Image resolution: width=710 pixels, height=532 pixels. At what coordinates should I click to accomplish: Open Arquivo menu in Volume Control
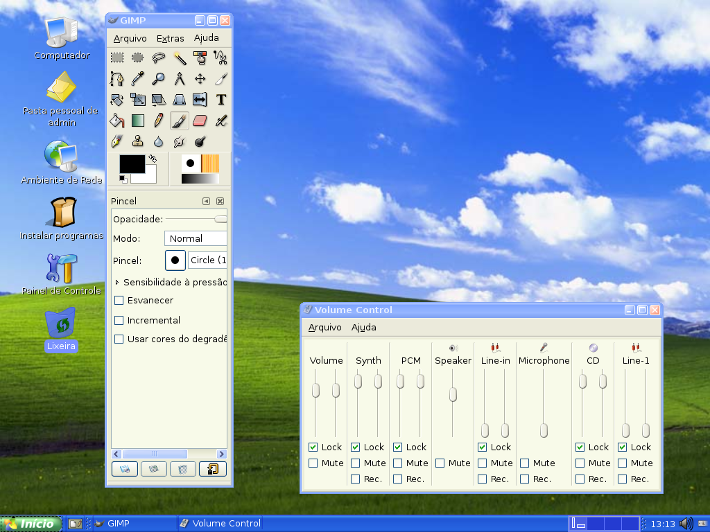[x=324, y=327]
